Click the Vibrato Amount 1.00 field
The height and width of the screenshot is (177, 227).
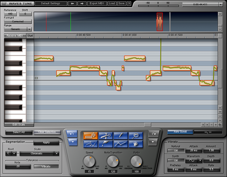(x=211, y=150)
